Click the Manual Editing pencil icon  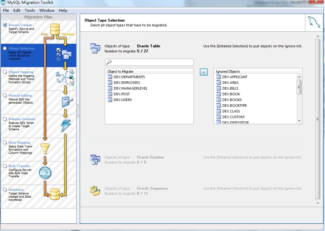[x=67, y=102]
